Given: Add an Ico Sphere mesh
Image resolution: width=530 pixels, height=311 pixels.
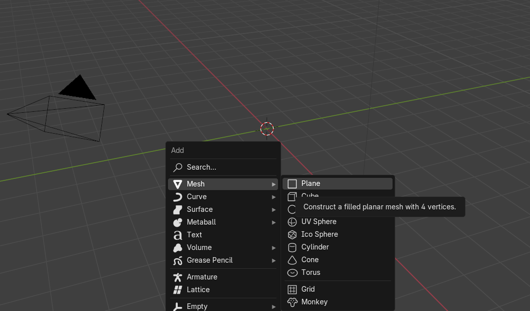Looking at the screenshot, I should (338, 234).
